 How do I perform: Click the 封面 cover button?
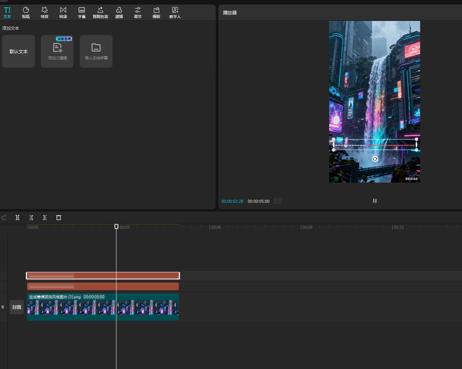(17, 307)
